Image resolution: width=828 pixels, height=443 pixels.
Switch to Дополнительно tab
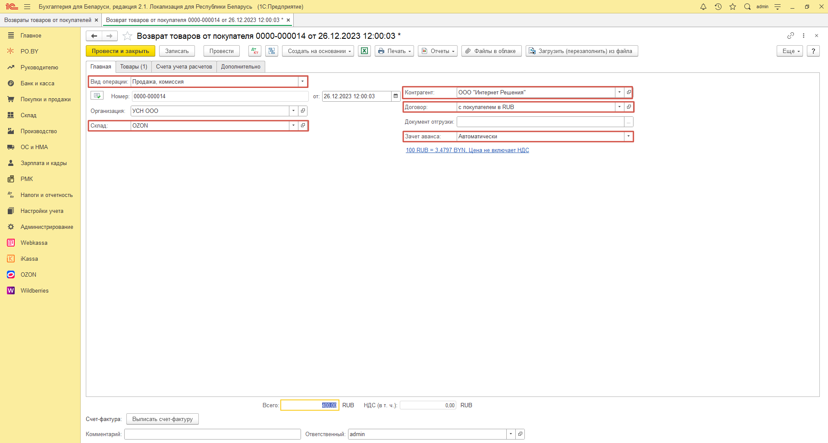pyautogui.click(x=241, y=67)
